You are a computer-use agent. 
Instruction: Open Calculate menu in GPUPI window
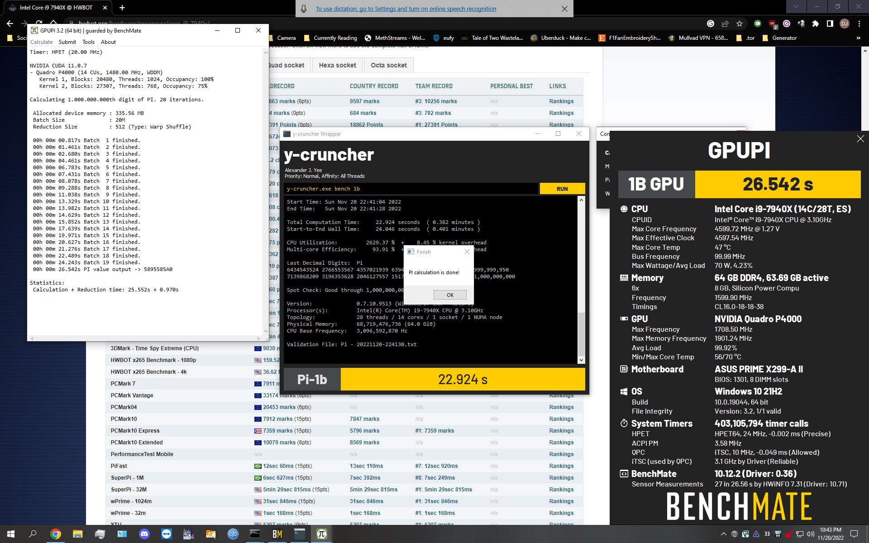(x=41, y=42)
